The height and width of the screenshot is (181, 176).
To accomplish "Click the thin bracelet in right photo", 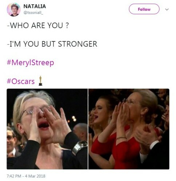I will pos(121,138).
